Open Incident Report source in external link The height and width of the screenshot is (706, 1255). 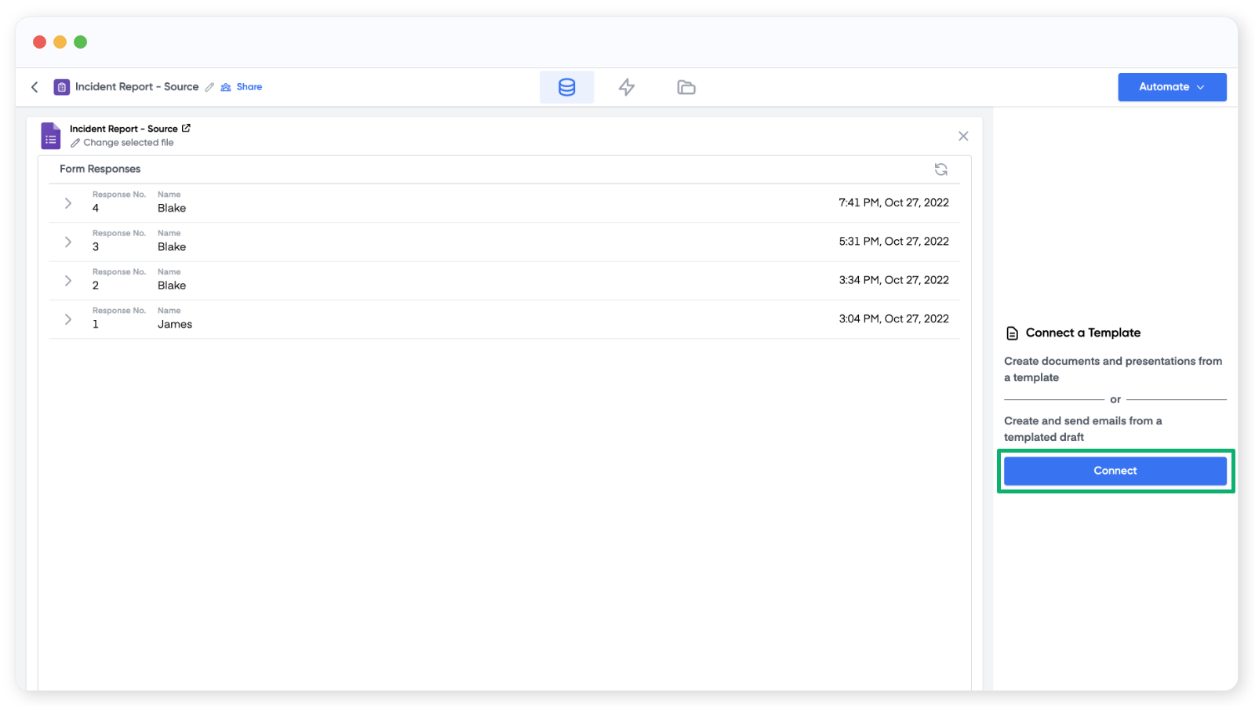(x=186, y=129)
